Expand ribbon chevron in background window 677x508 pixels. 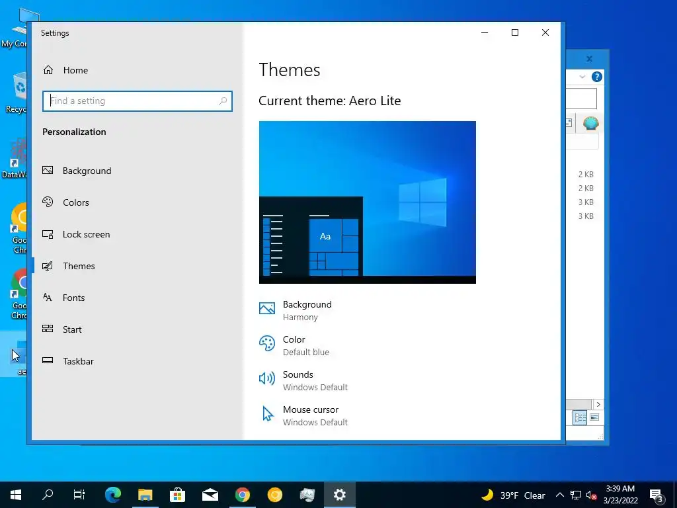click(582, 77)
